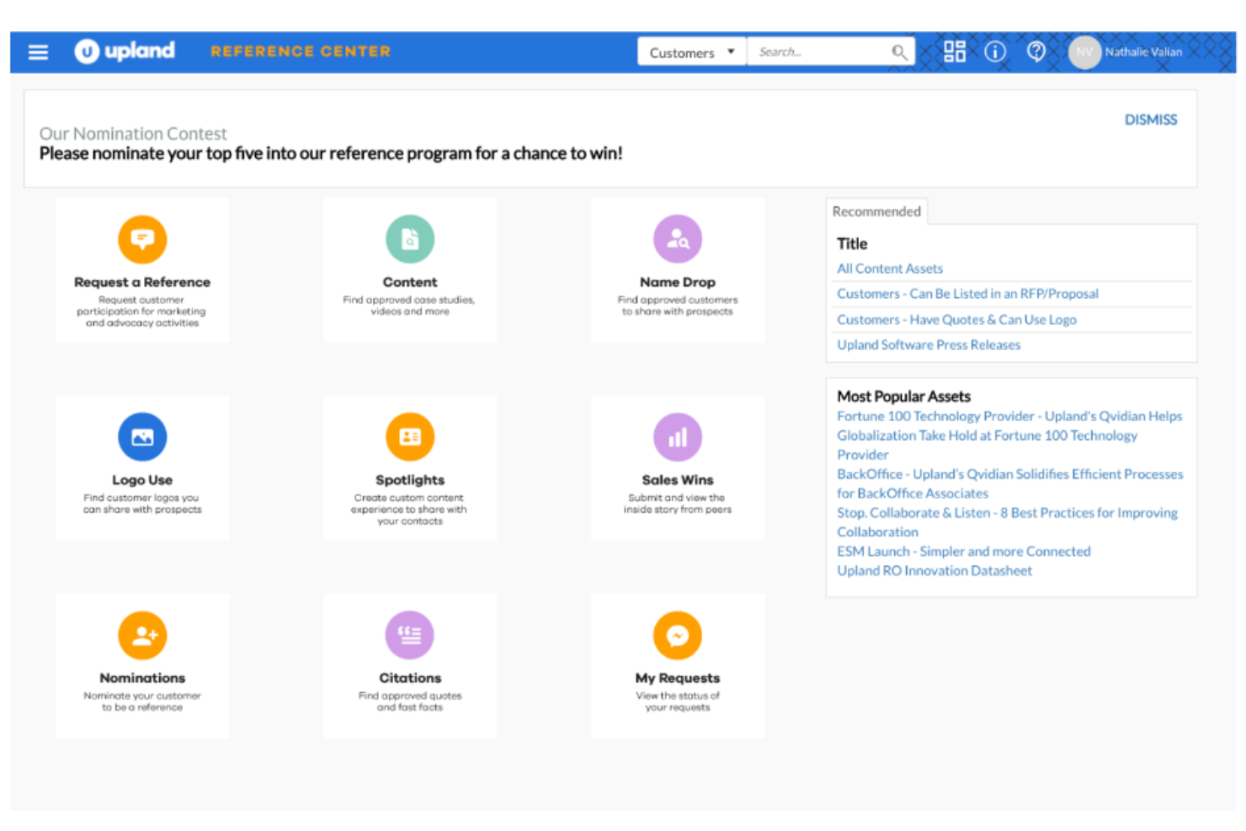Open Customers - Can Be Listed in RFP/Proposal
Image resolution: width=1246 pixels, height=831 pixels.
click(967, 294)
